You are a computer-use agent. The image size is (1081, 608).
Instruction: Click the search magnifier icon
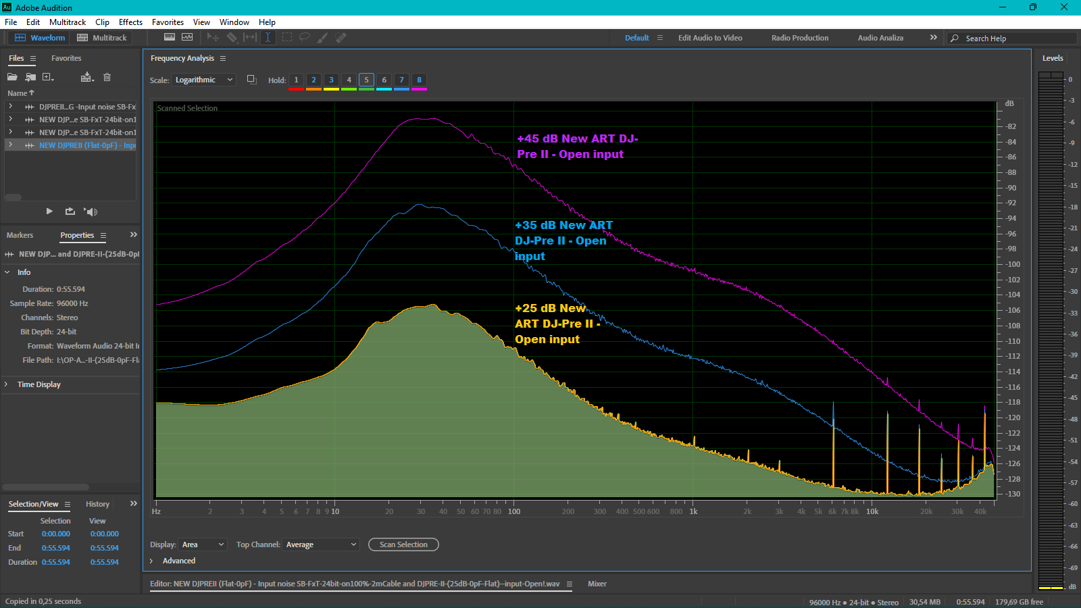click(x=955, y=39)
